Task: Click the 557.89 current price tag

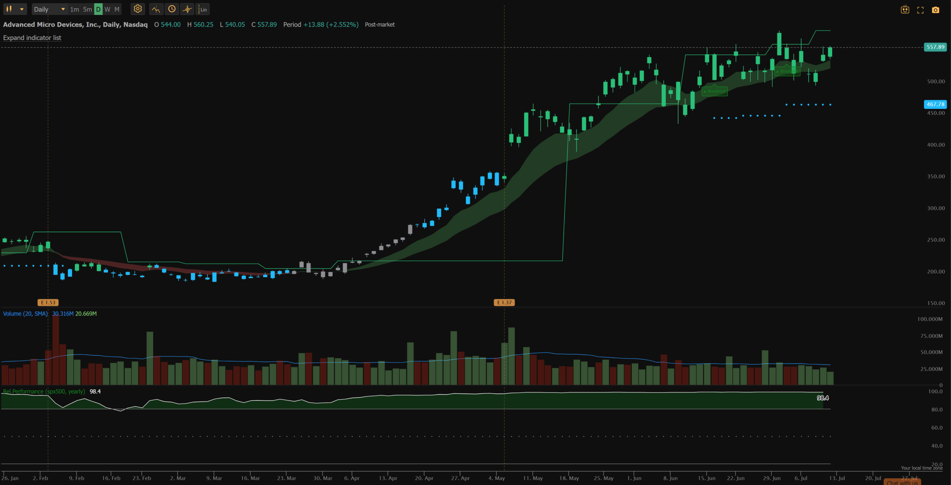Action: [x=935, y=47]
